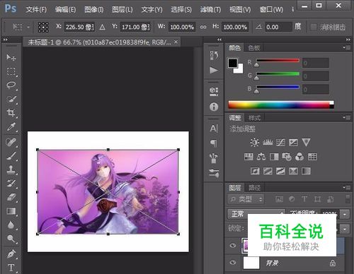Select the History Brush tool

pyautogui.click(x=11, y=184)
